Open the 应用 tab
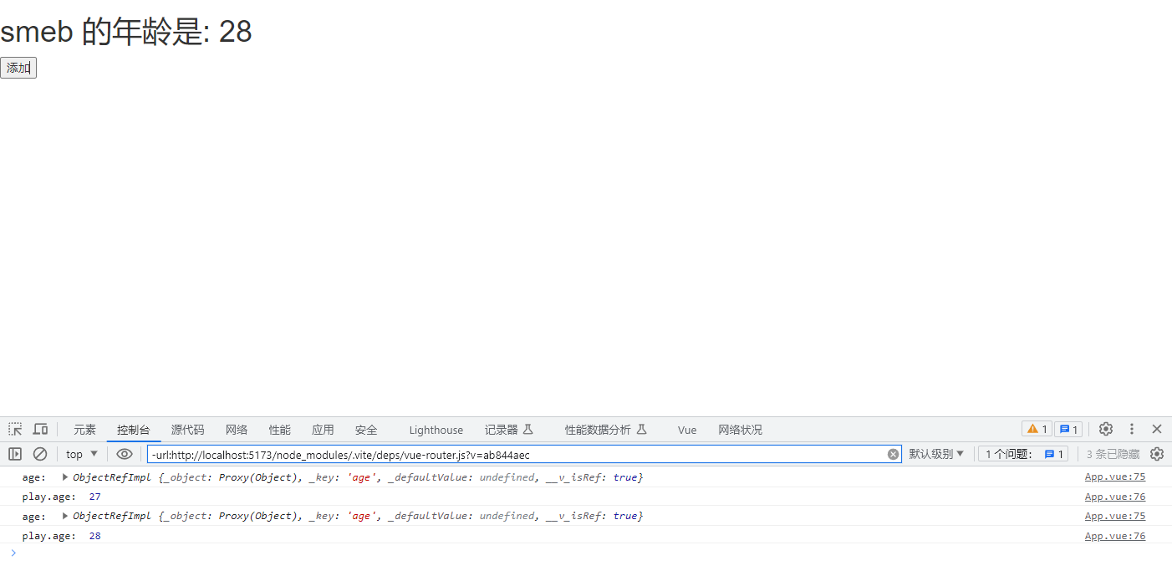 [x=323, y=430]
